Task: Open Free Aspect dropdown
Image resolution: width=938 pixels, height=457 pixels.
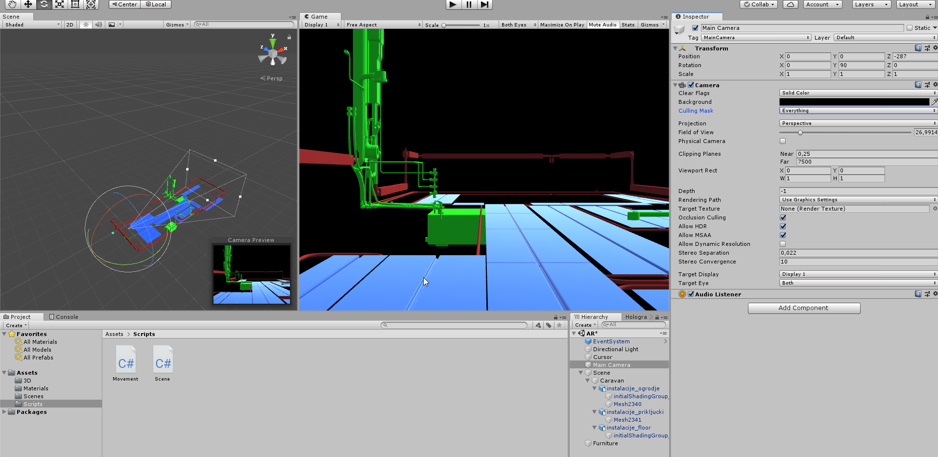Action: 383,24
